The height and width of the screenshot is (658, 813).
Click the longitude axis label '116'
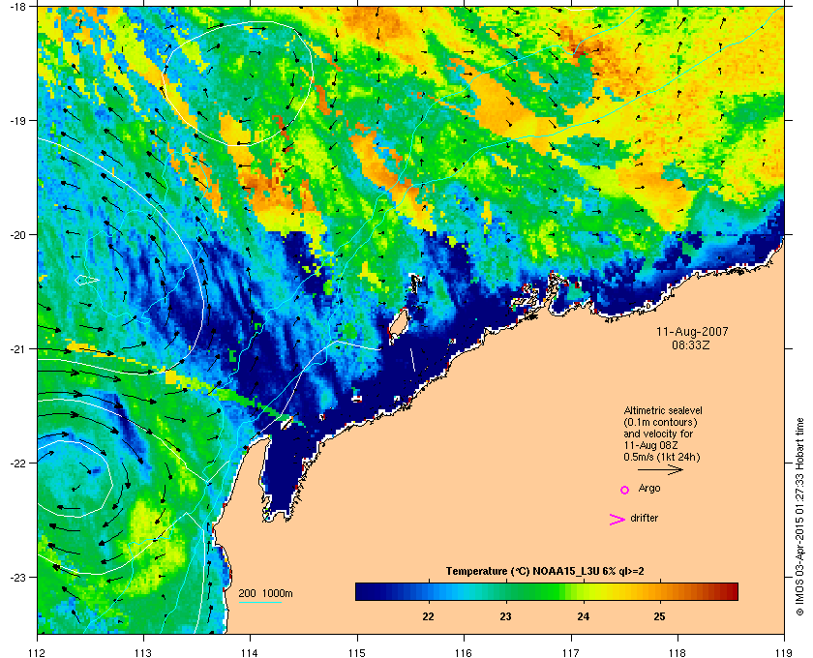coord(464,652)
